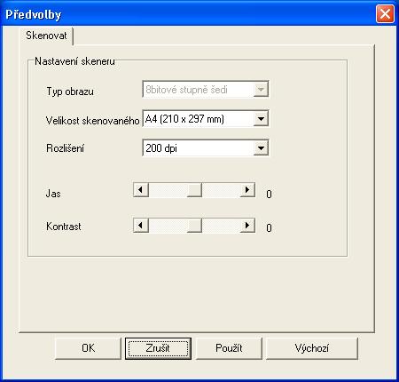399x382 pixels.
Task: Restore defaults with the Výchozí button
Action: (x=312, y=348)
